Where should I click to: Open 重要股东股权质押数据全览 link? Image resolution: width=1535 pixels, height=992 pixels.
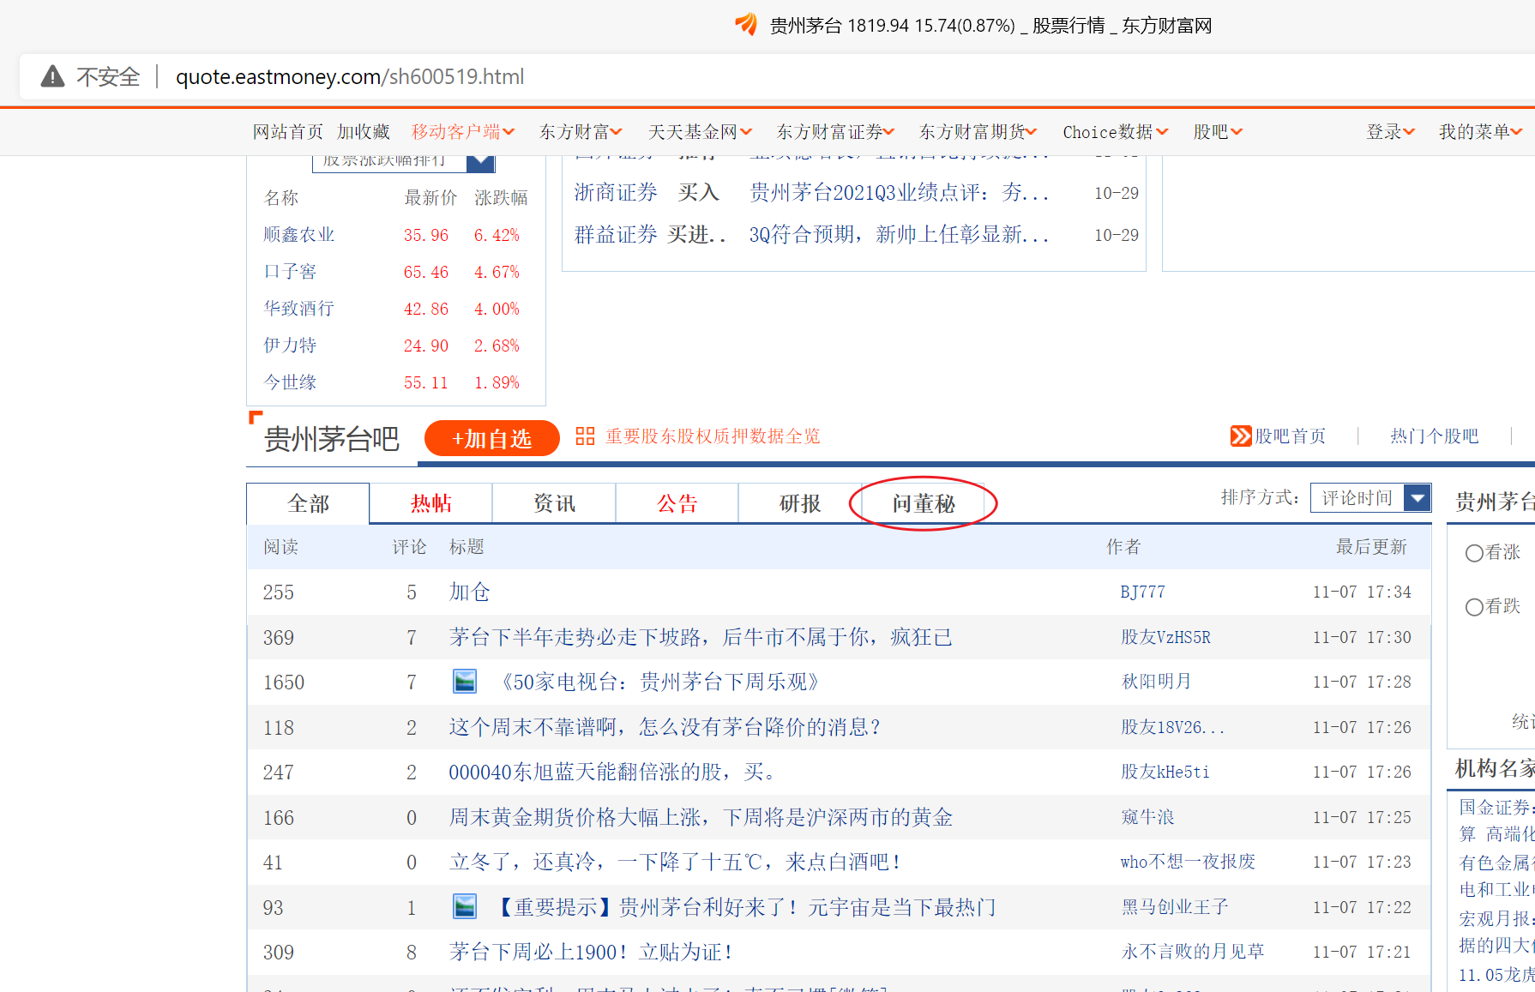coord(713,436)
